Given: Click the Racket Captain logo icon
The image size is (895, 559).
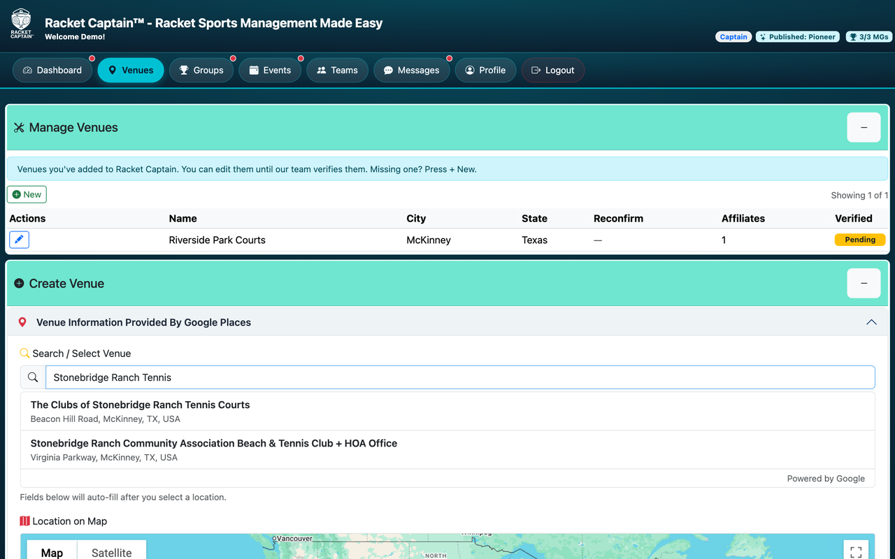Looking at the screenshot, I should (x=22, y=24).
